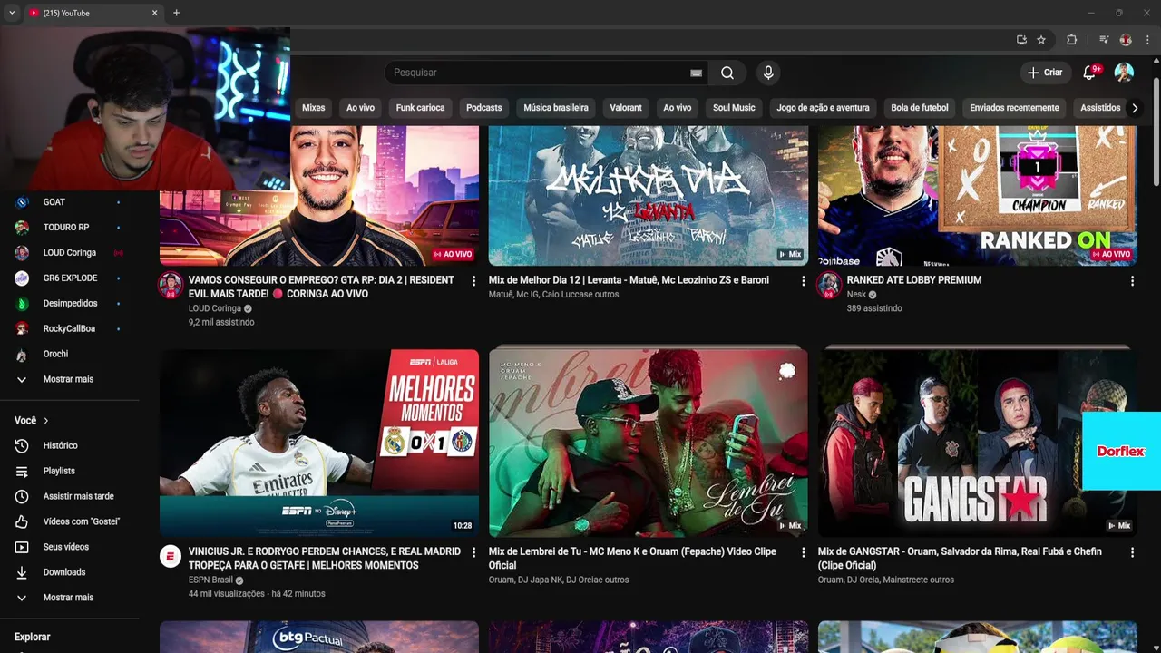This screenshot has width=1161, height=653.
Task: Open Explorar section heading
Action: tap(33, 637)
